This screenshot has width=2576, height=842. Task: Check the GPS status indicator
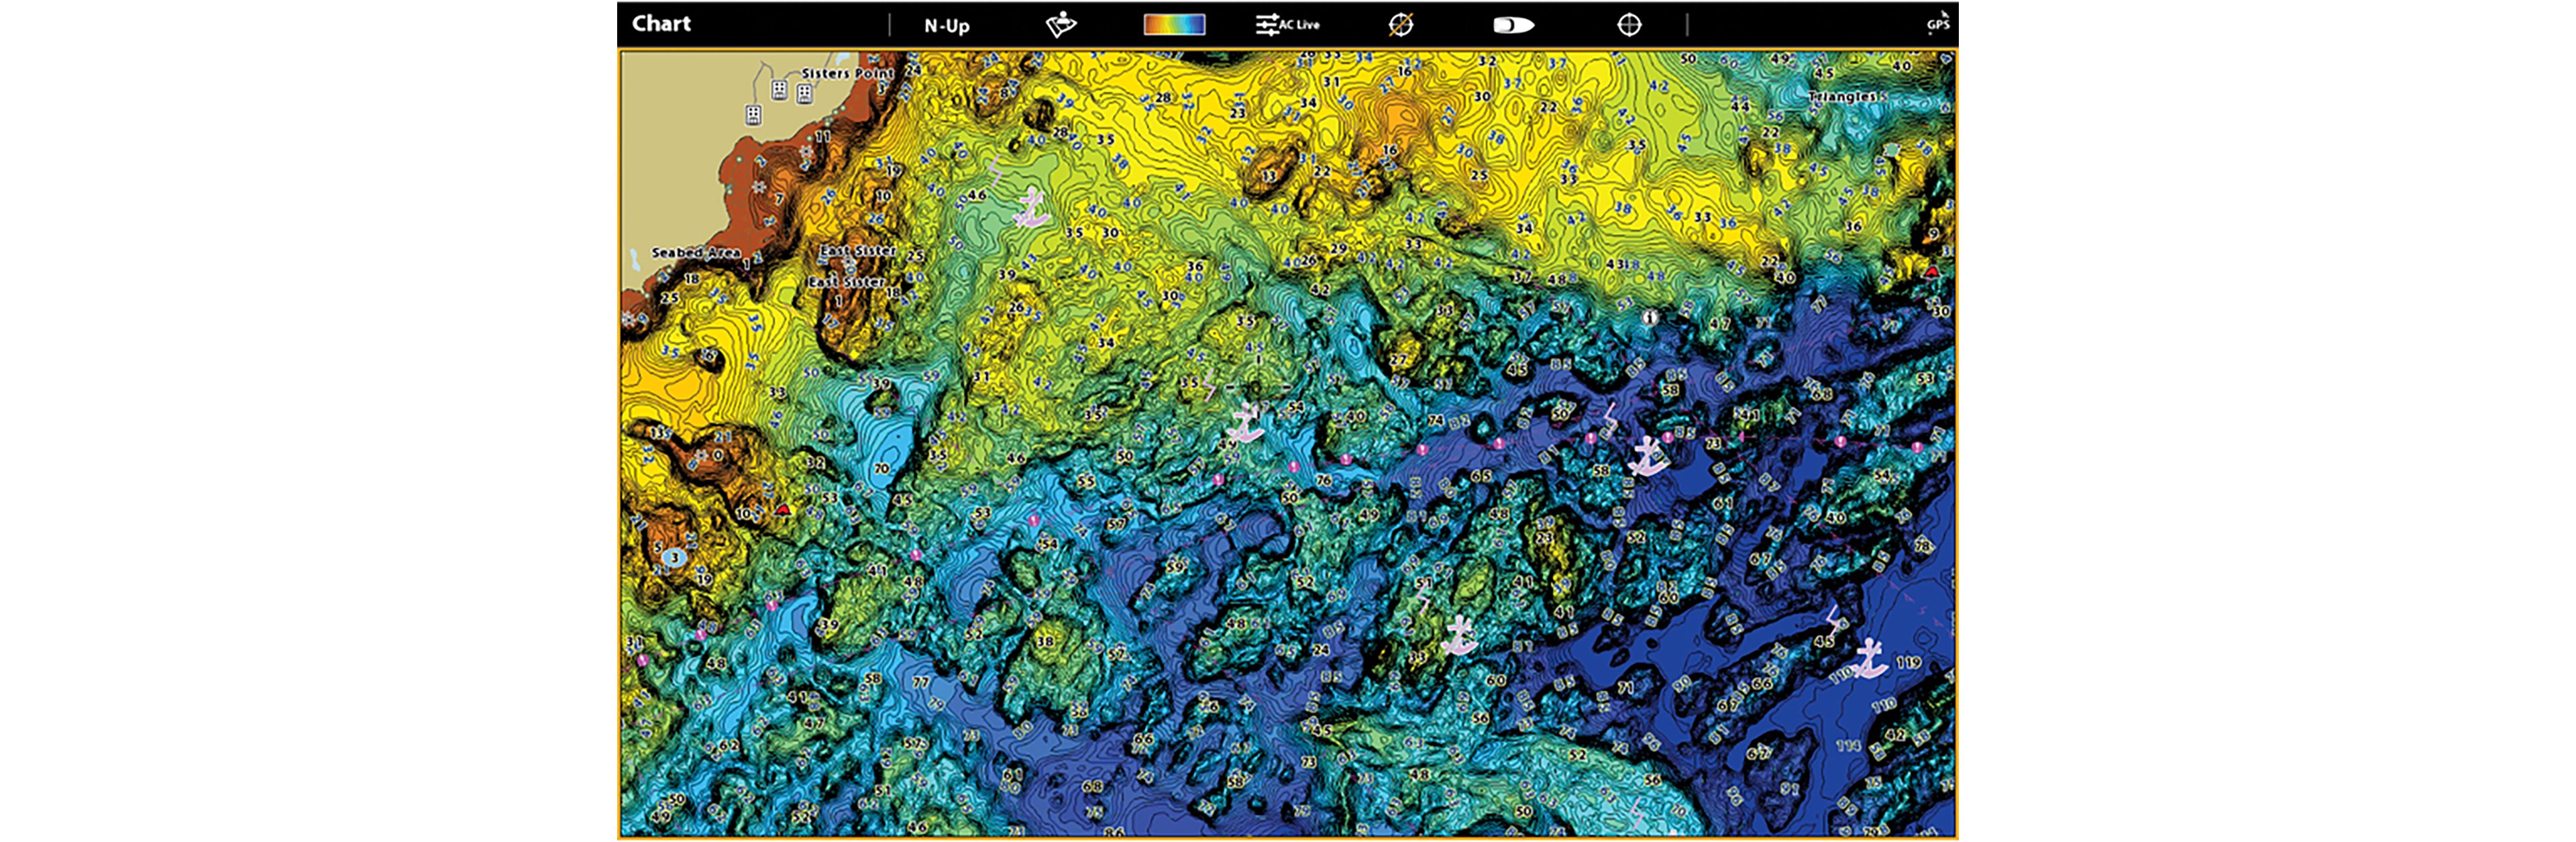point(1938,23)
